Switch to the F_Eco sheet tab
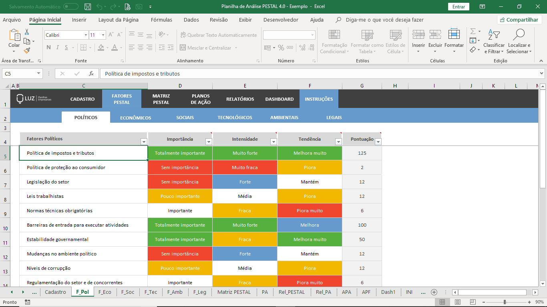Viewport: 547px width, 307px height. pos(105,292)
